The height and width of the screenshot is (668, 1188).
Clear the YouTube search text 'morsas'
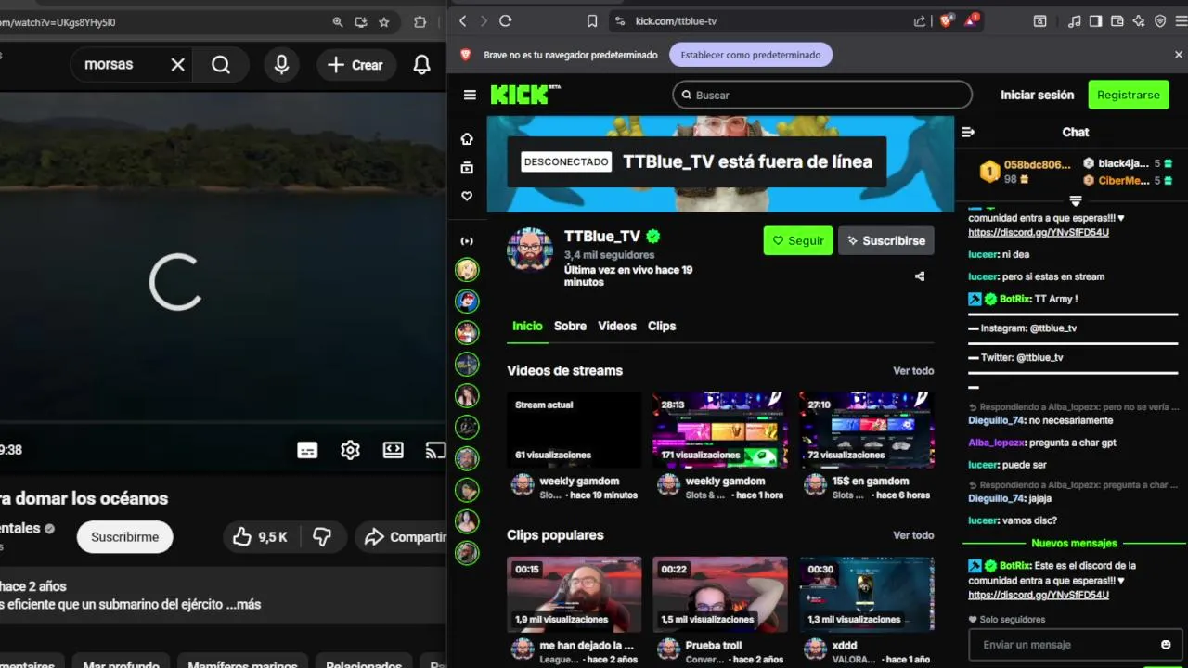tap(177, 65)
